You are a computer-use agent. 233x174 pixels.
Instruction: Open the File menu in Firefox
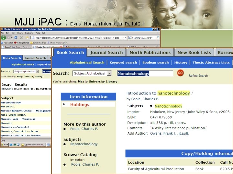(x=2, y=33)
